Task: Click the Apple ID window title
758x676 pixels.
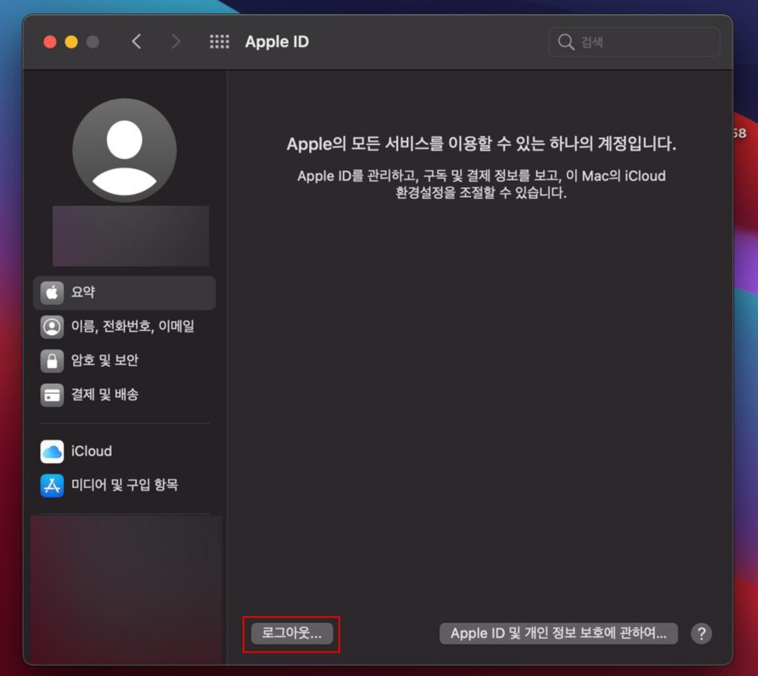Action: coord(277,41)
